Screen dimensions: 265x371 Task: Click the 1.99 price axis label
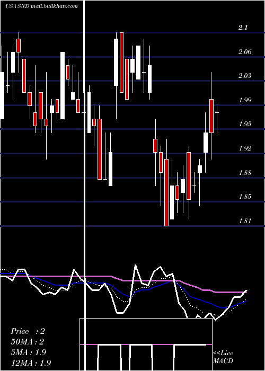tap(245, 100)
